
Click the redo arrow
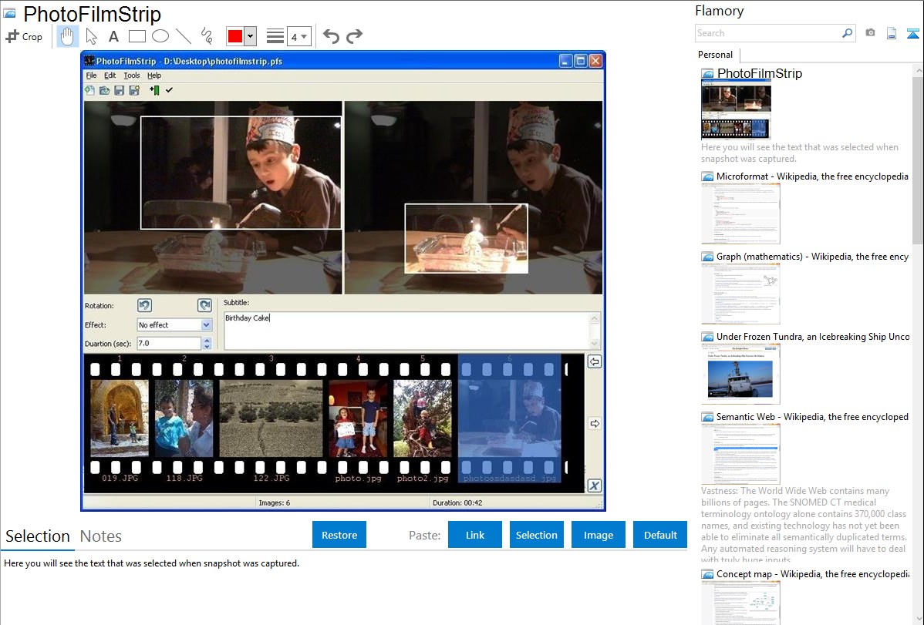pos(354,36)
